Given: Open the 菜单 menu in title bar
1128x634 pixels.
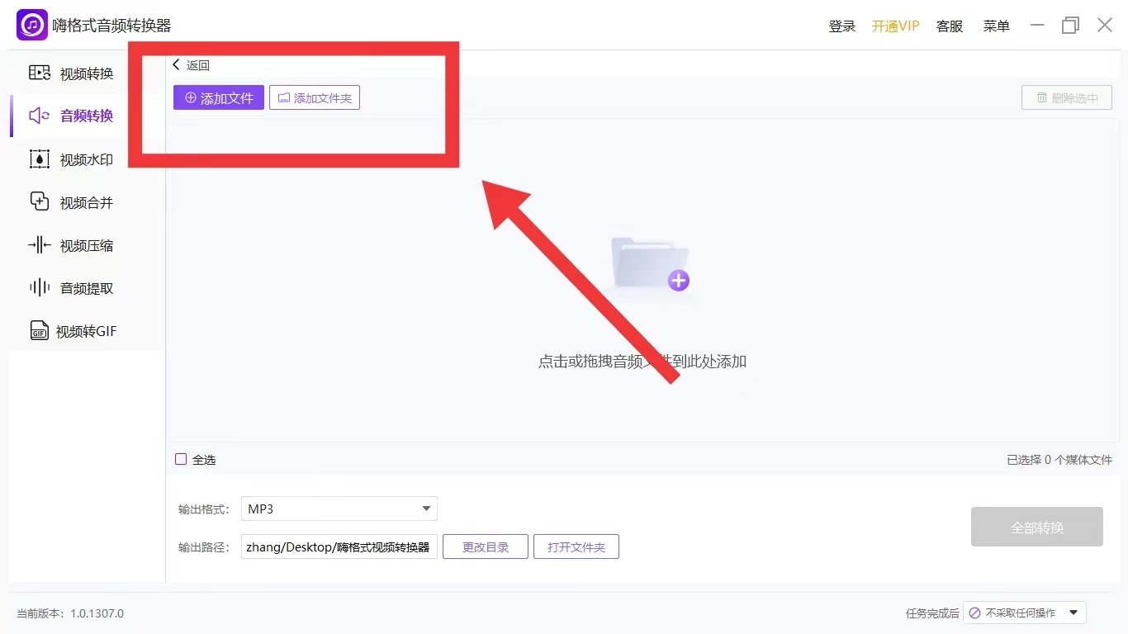Looking at the screenshot, I should click(x=996, y=26).
